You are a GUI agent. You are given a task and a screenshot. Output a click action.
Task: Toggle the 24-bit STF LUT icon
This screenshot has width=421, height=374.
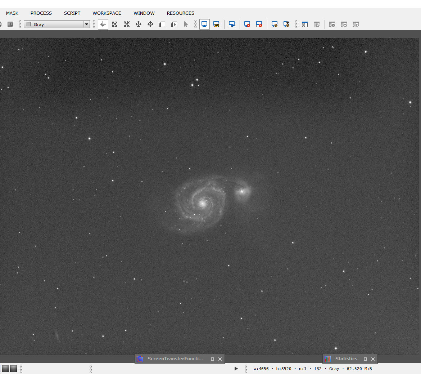point(216,25)
